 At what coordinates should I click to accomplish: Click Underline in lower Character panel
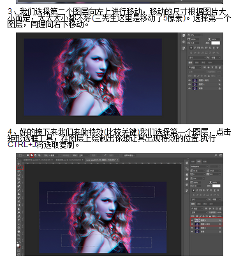[214, 190]
